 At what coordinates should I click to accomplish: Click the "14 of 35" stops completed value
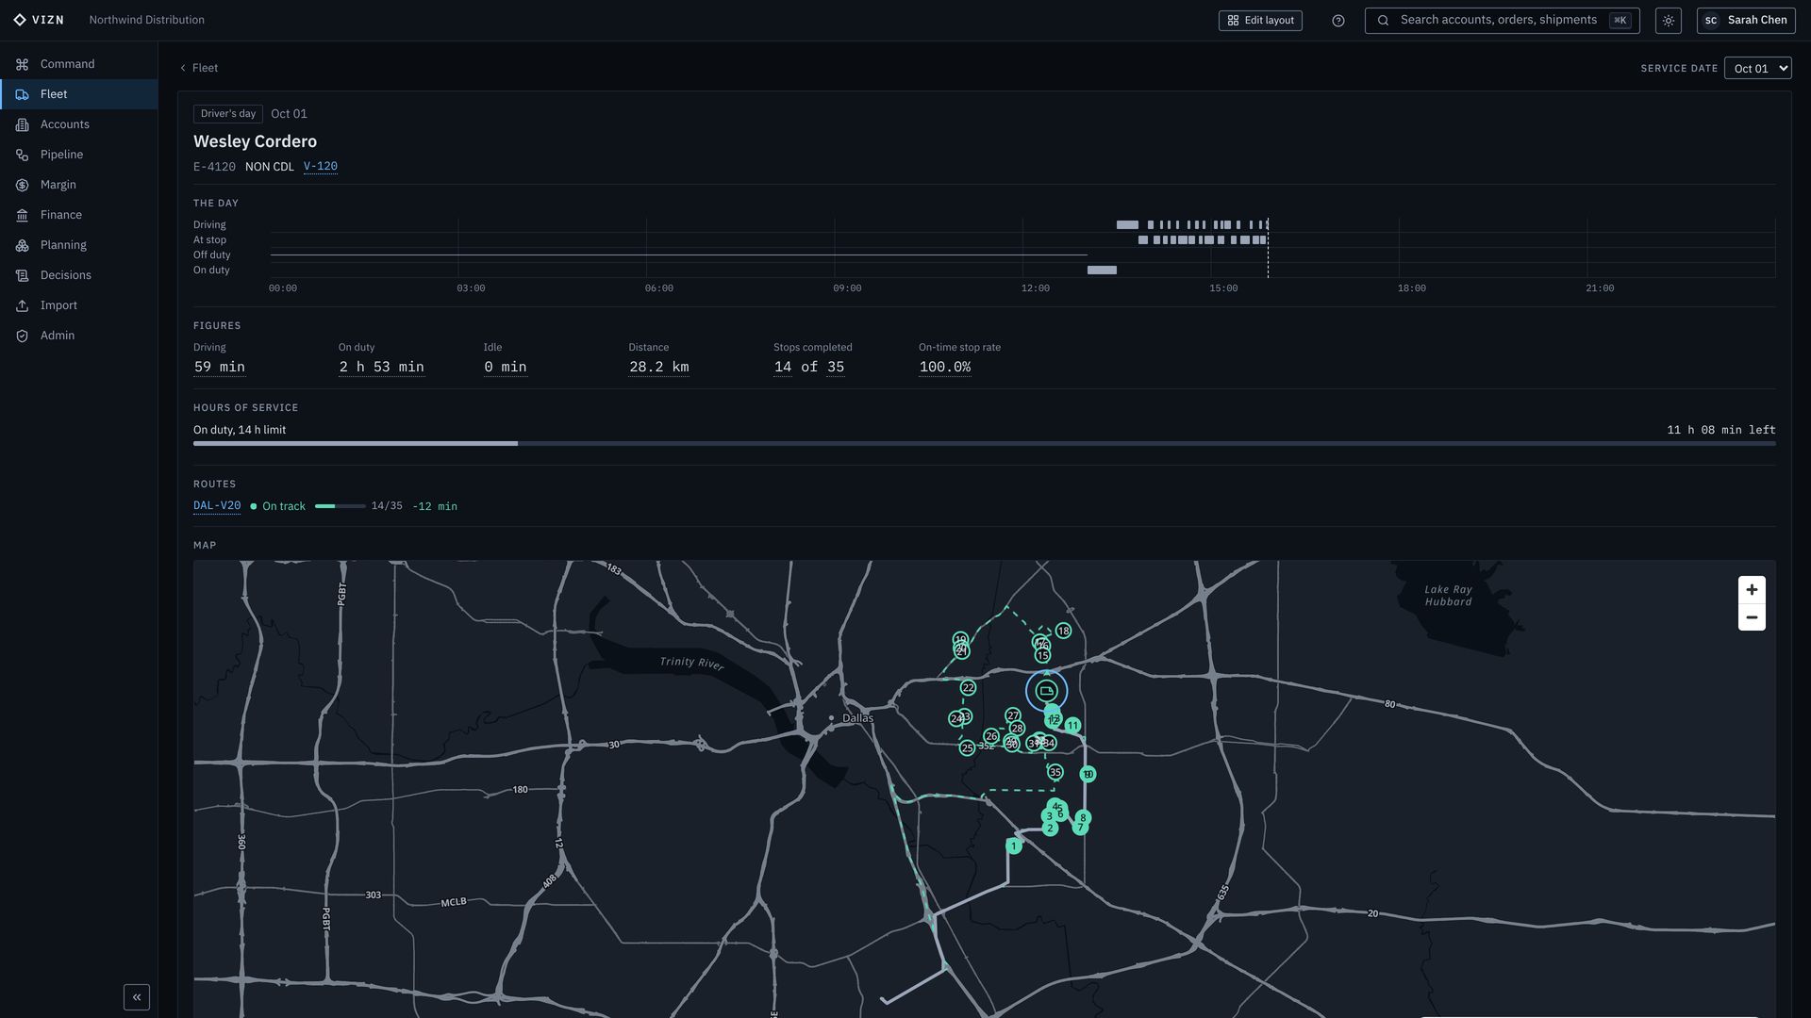pyautogui.click(x=809, y=368)
